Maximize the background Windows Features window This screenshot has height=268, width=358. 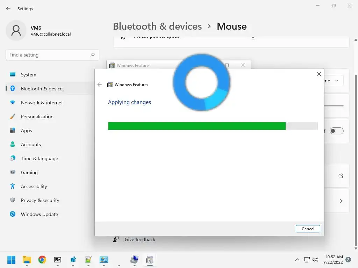[x=227, y=65]
